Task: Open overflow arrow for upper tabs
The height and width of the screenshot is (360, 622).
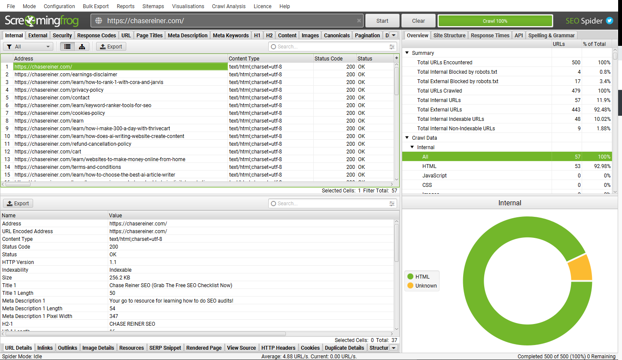Action: pyautogui.click(x=394, y=35)
